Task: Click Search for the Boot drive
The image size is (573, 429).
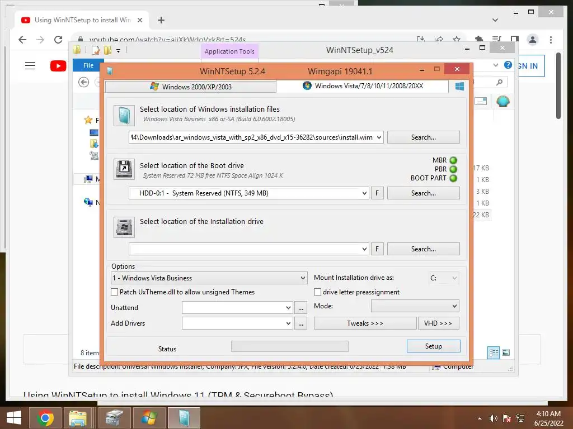Action: point(423,193)
